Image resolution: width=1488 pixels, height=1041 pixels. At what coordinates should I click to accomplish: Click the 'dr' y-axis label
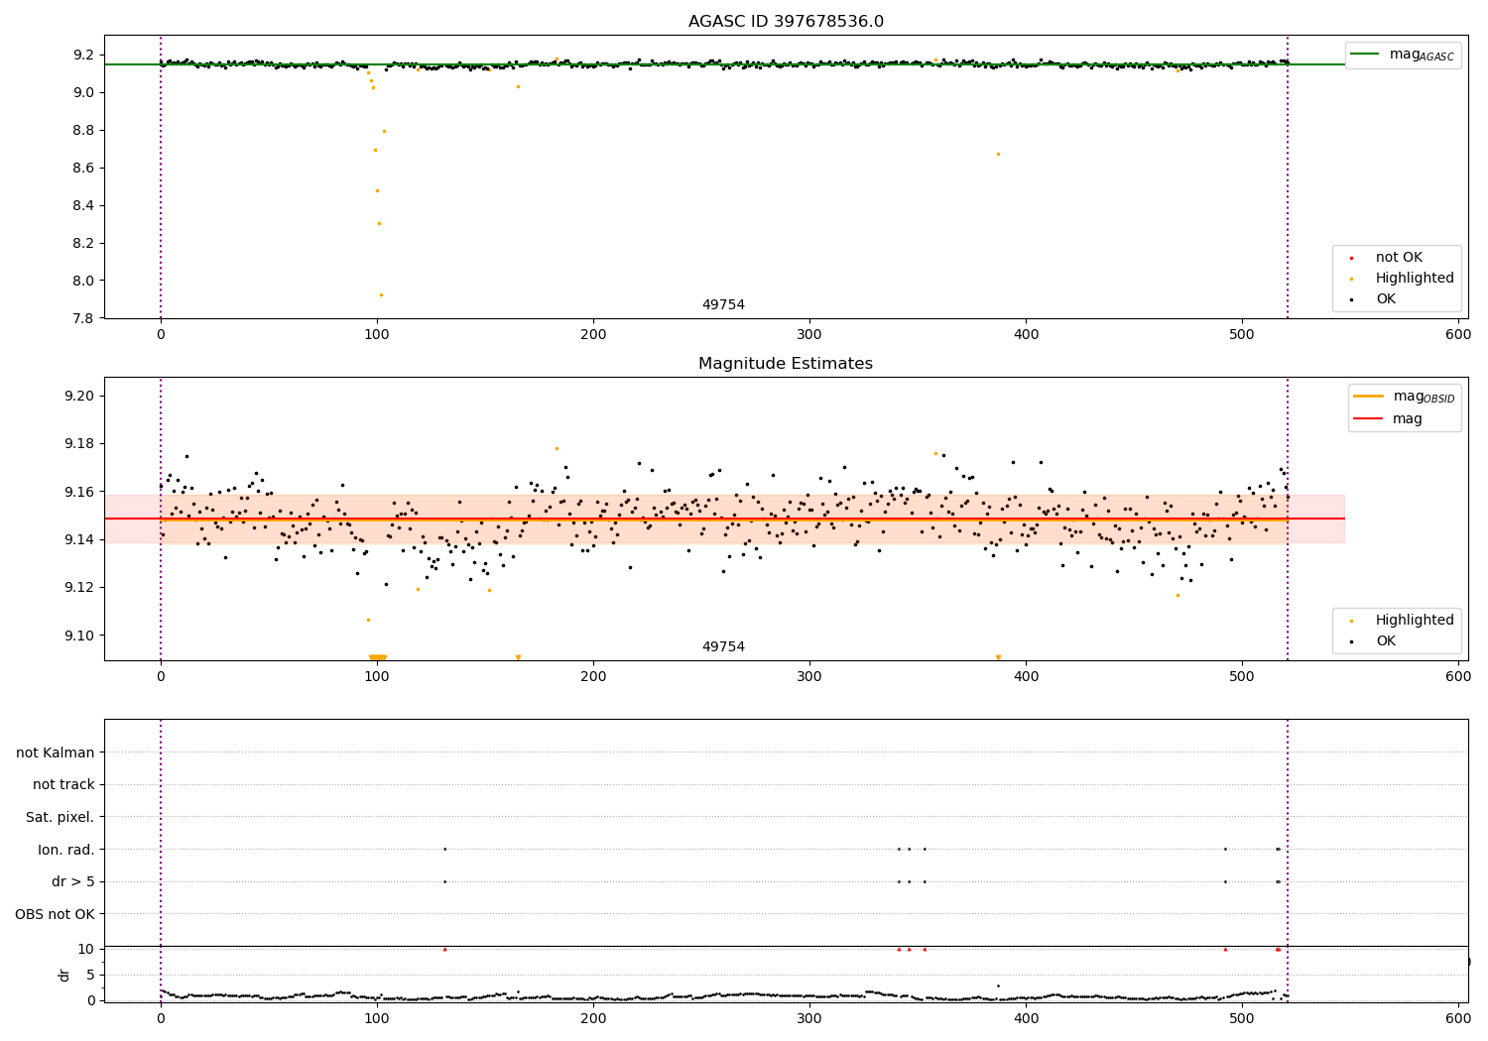click(64, 975)
